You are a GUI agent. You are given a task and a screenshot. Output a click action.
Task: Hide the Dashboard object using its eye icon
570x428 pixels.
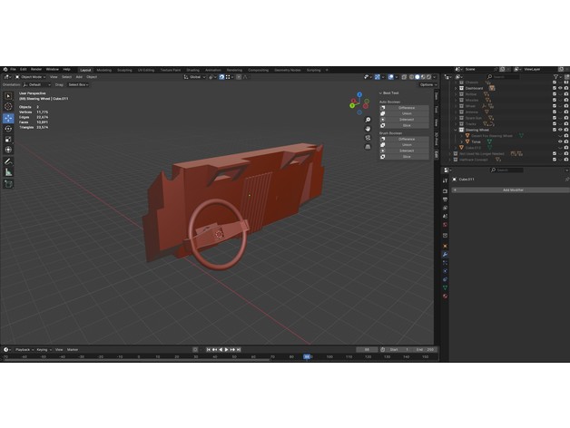559,88
